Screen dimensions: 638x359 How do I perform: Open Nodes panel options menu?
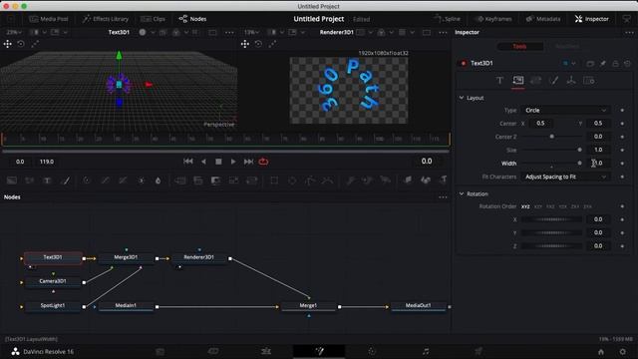click(x=443, y=197)
